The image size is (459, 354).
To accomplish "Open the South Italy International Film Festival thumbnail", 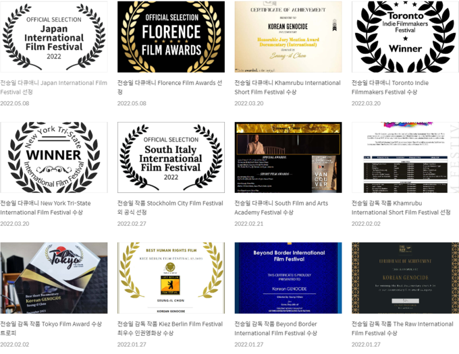I will (x=171, y=157).
